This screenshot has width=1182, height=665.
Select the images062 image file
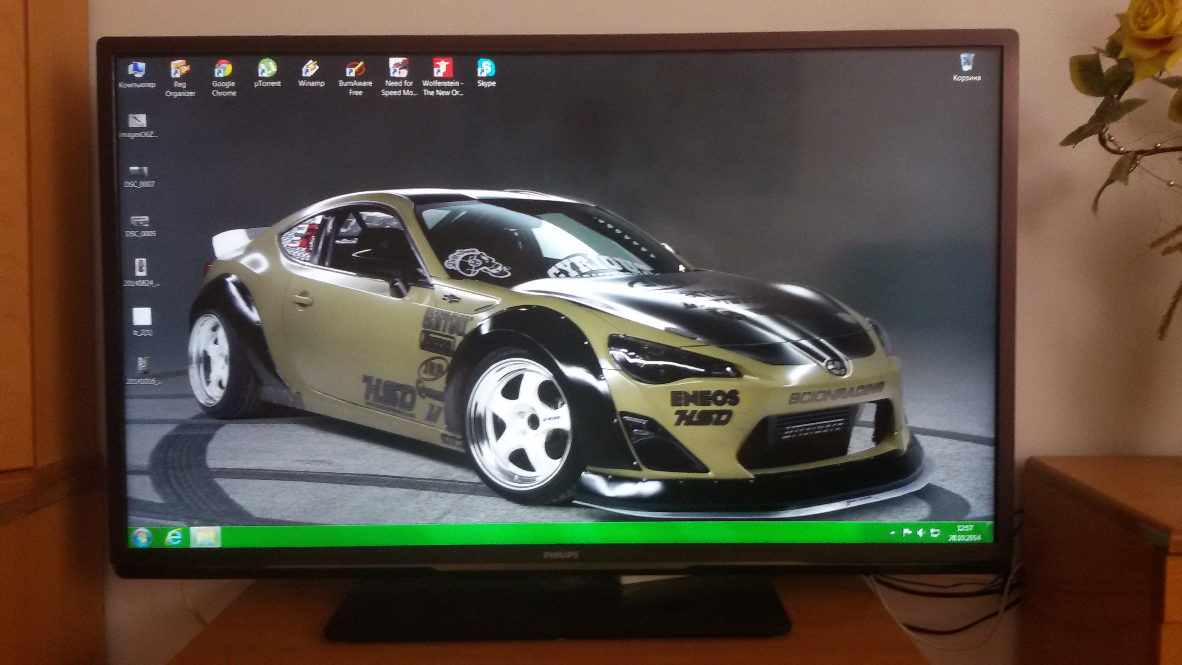(138, 126)
